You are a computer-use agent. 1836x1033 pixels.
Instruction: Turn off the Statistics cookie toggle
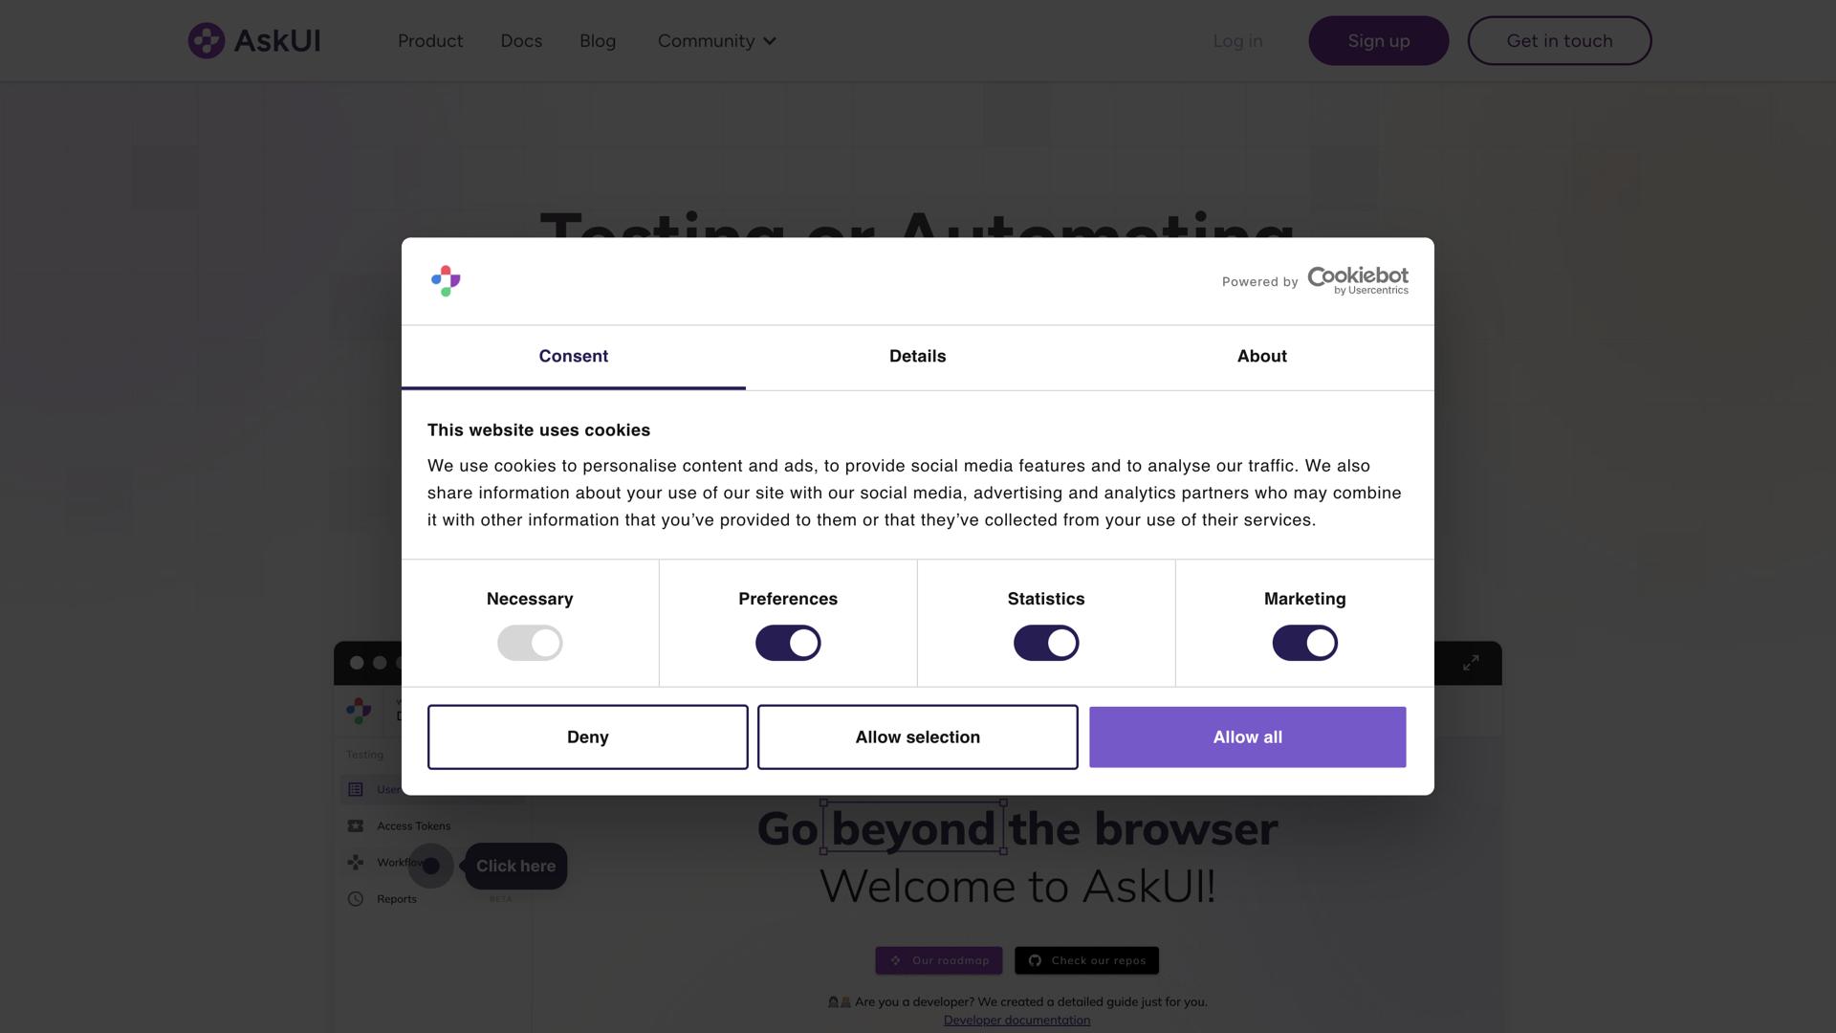tap(1046, 643)
